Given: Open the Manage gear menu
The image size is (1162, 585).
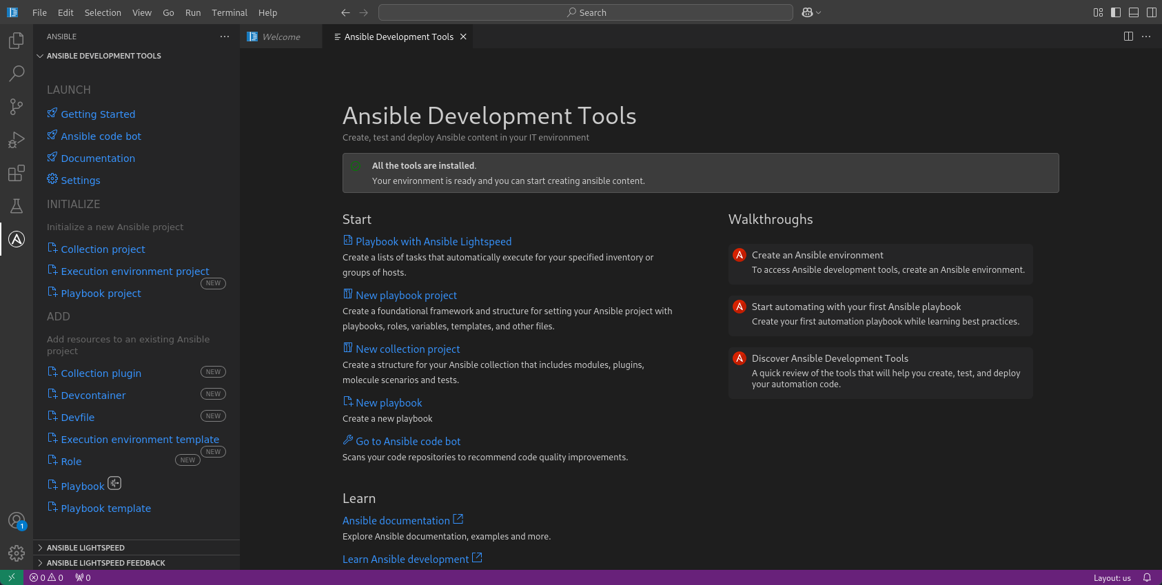Looking at the screenshot, I should tap(17, 553).
